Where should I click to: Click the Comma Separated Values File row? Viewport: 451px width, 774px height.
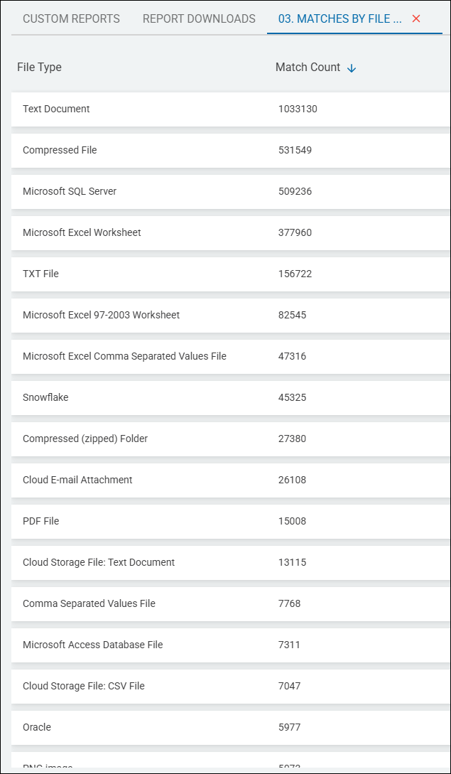click(x=89, y=604)
